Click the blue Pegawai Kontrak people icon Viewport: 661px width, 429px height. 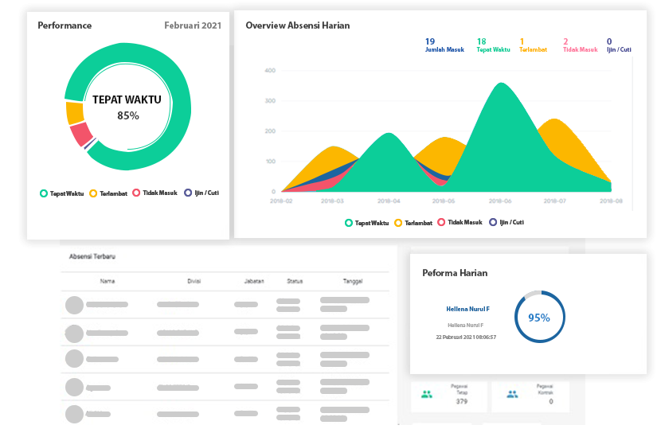point(512,395)
